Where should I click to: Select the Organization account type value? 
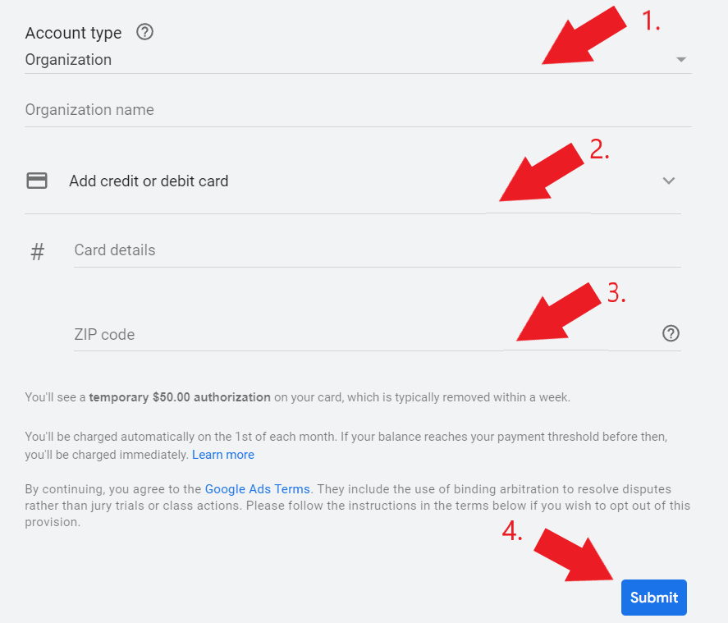pos(68,60)
